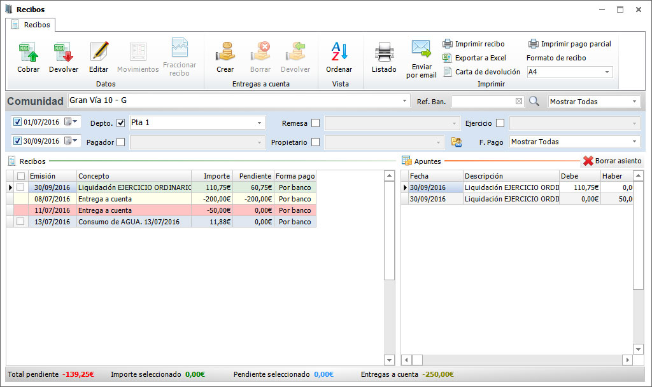
Task: Expand the Ejercicio dropdown
Action: [635, 123]
